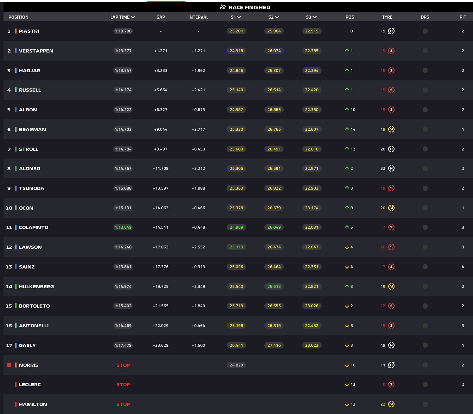Click Albon's soft tyre icon
The height and width of the screenshot is (414, 473).
(x=391, y=110)
